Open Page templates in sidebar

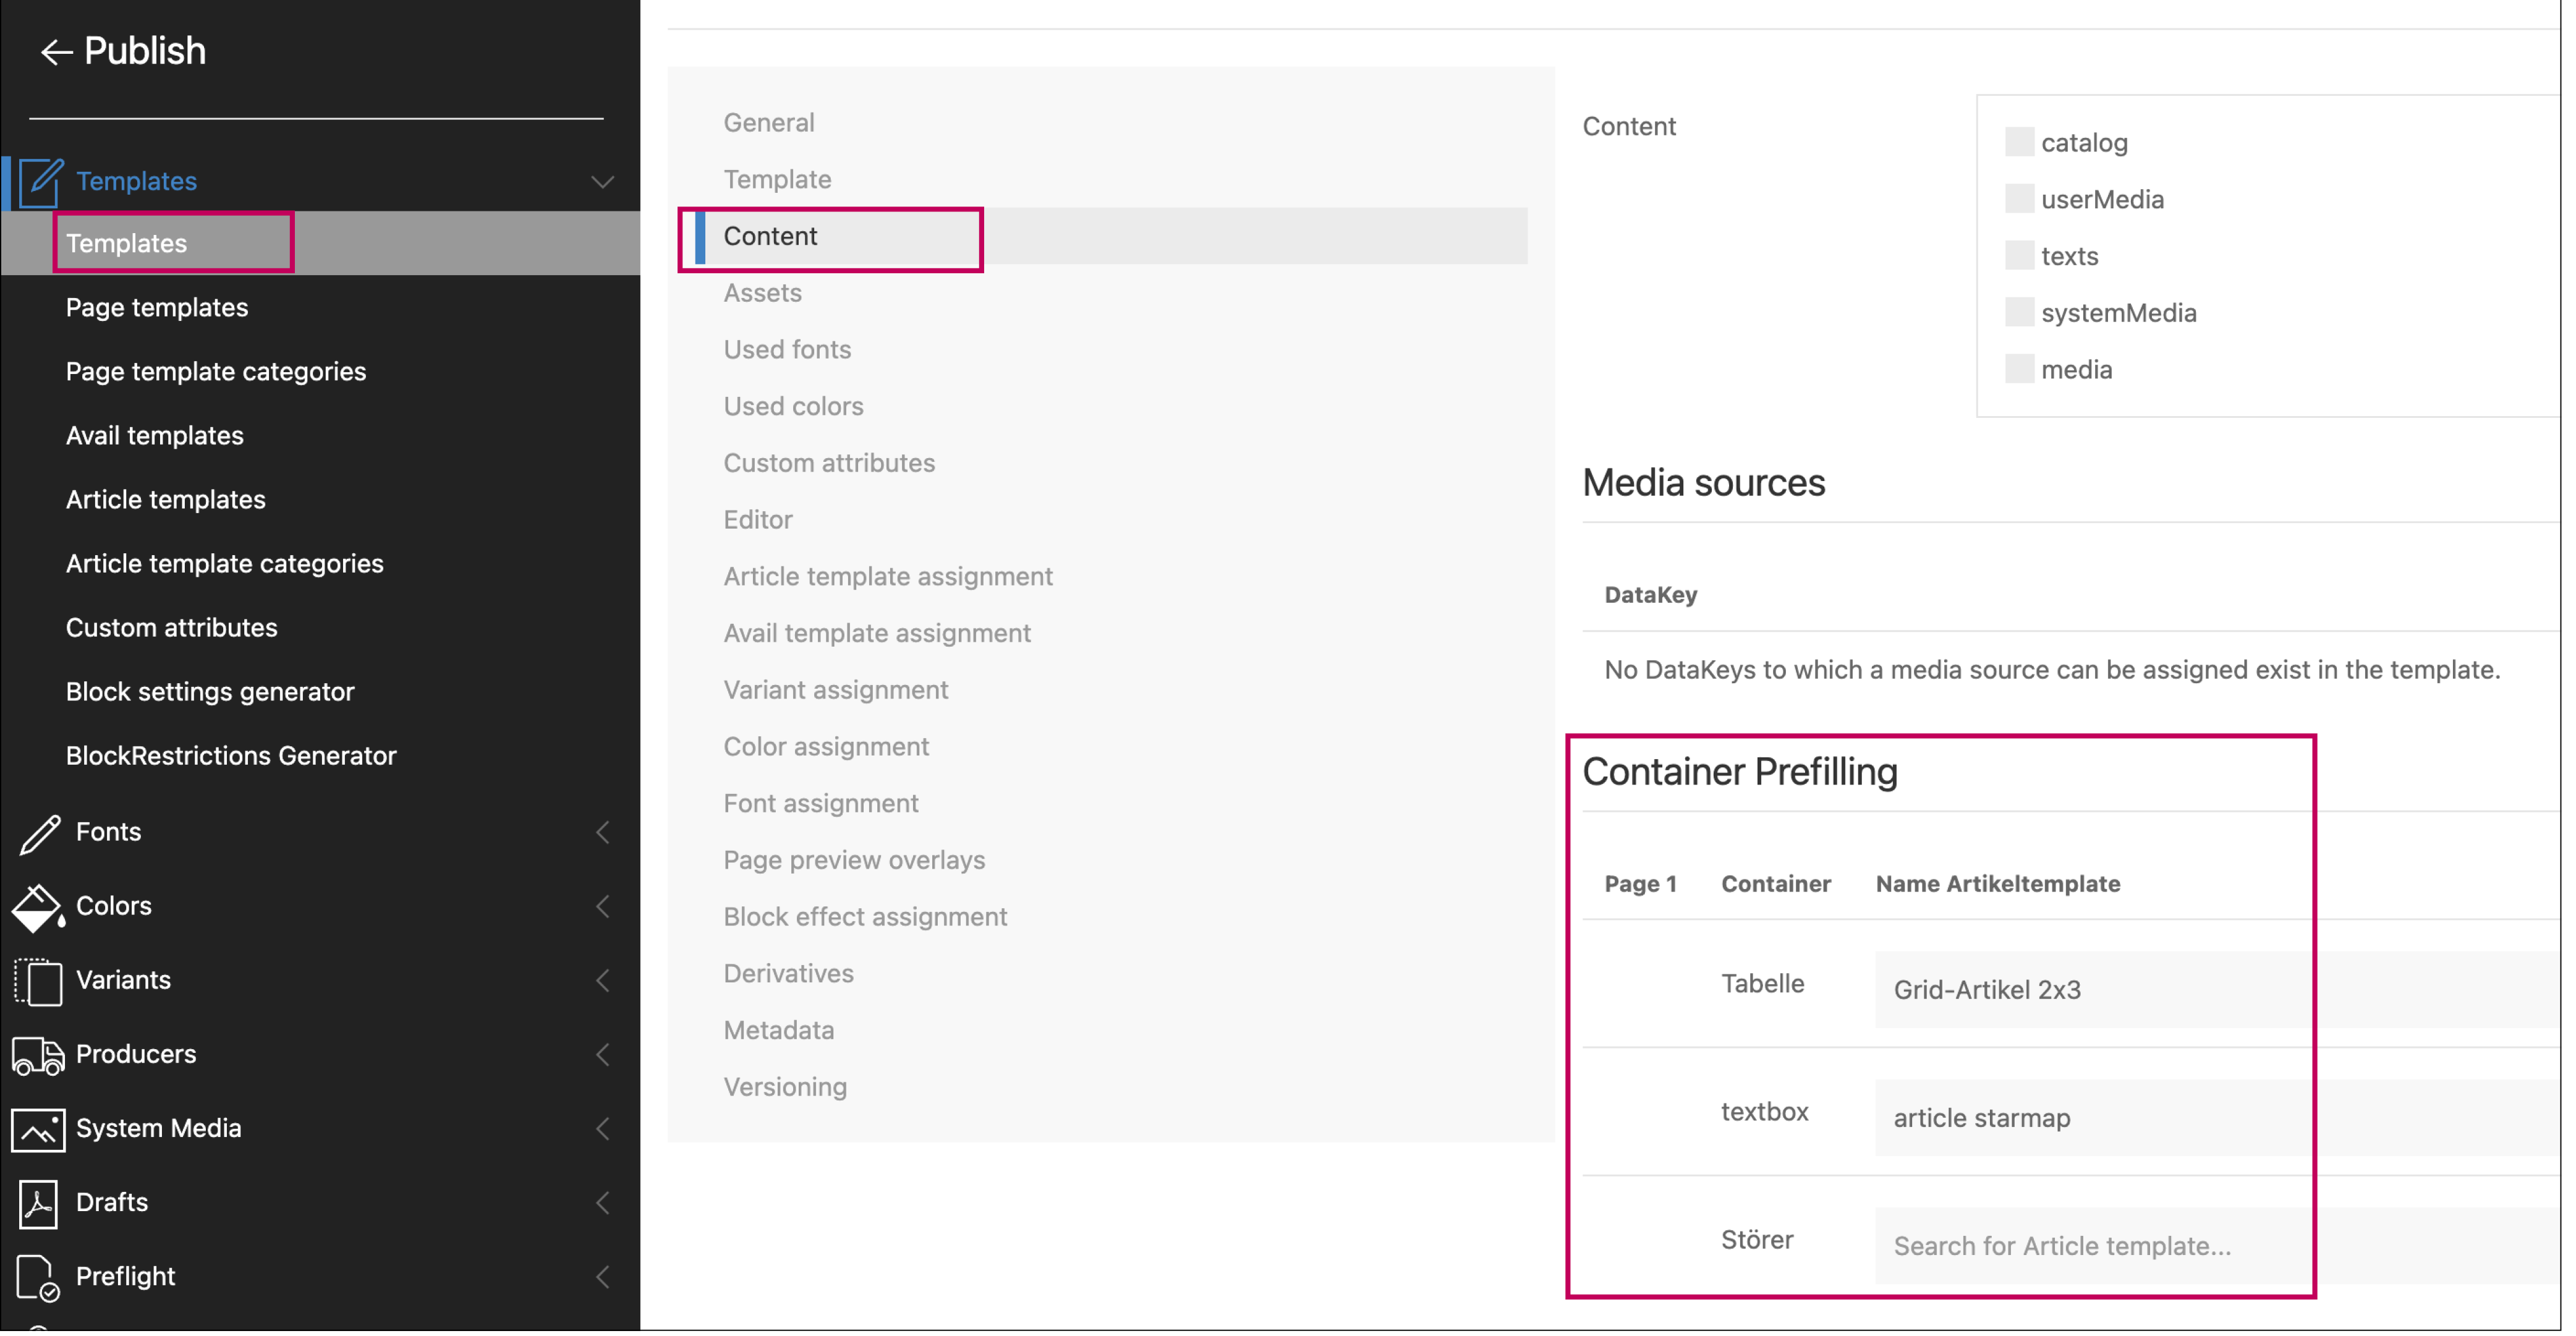[x=157, y=308]
